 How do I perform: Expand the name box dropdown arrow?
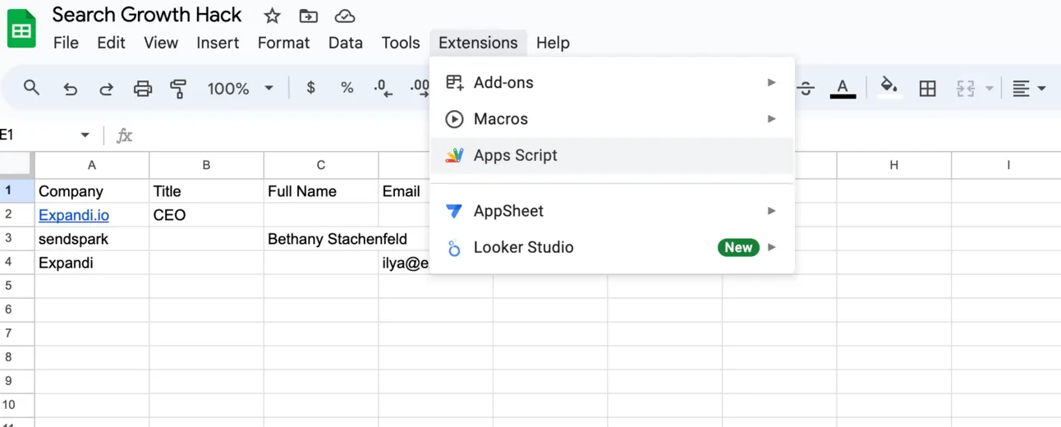click(x=85, y=135)
